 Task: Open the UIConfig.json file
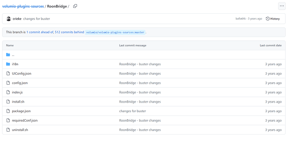(x=22, y=74)
